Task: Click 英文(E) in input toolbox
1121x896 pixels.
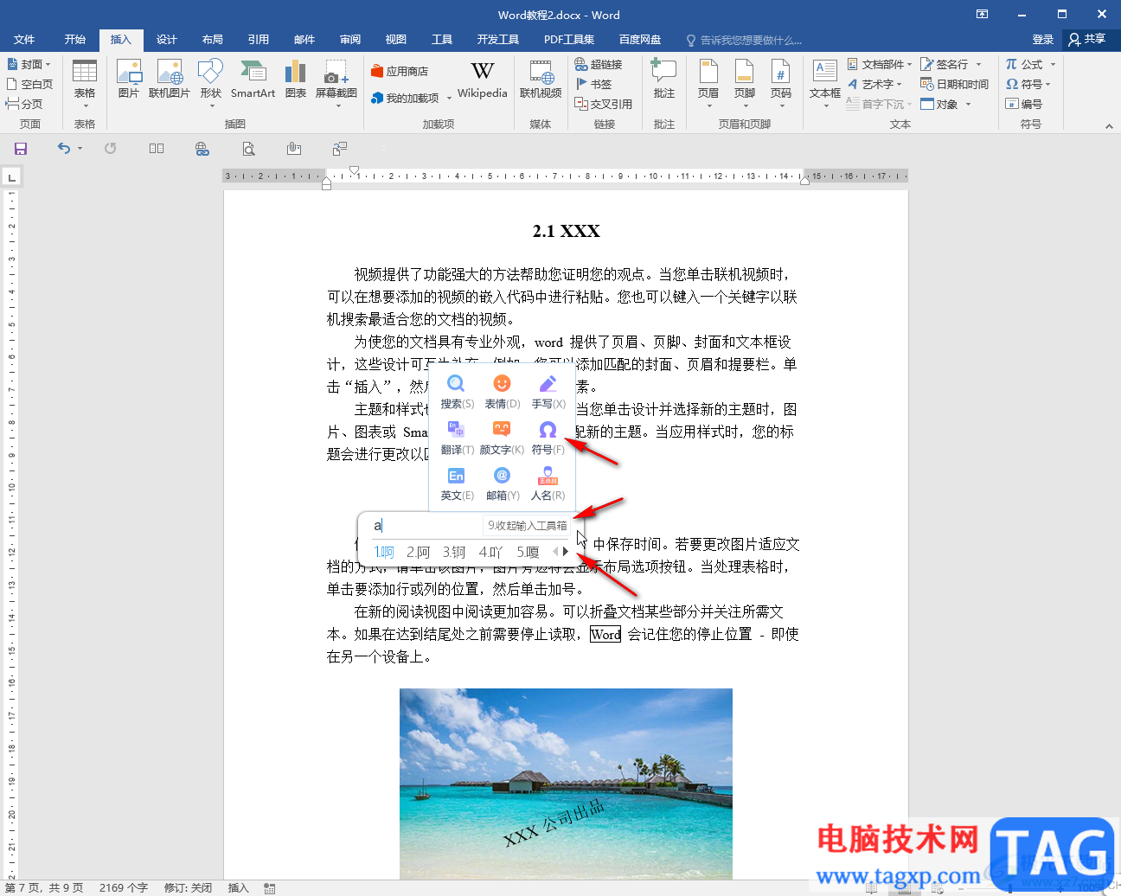Action: pos(457,483)
